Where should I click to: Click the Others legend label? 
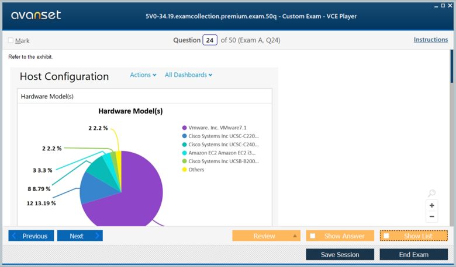196,170
